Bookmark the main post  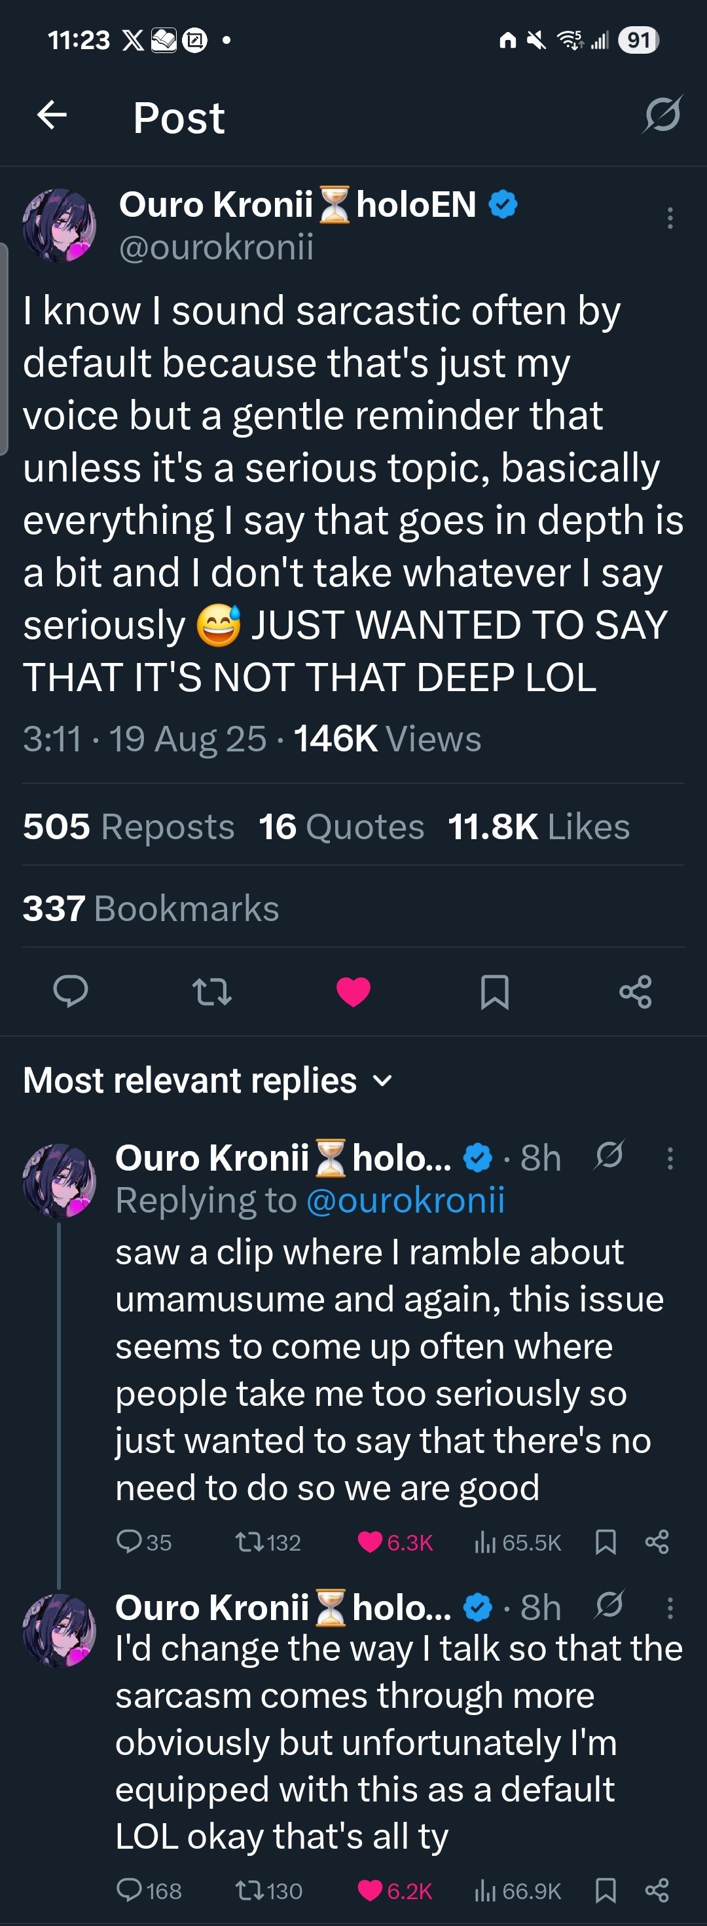[x=495, y=991]
